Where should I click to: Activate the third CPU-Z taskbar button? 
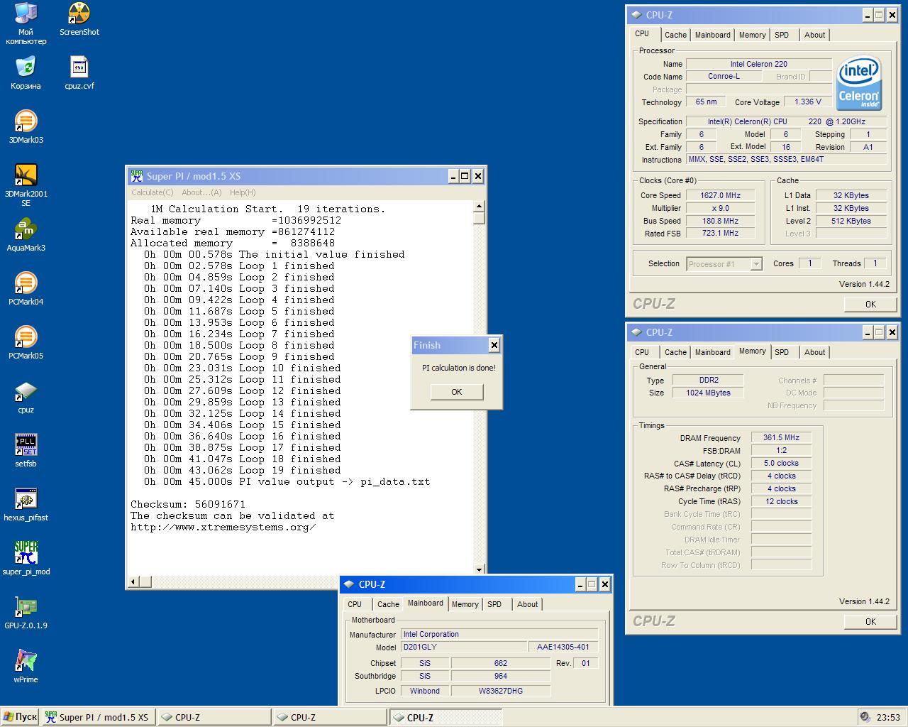click(x=445, y=717)
